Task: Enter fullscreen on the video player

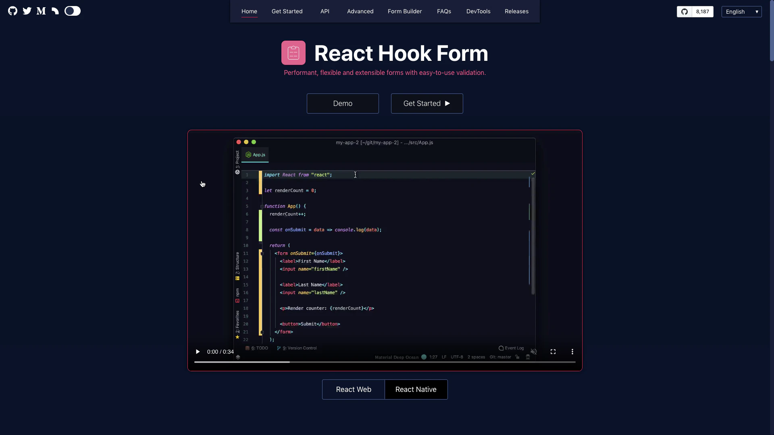Action: click(553, 351)
